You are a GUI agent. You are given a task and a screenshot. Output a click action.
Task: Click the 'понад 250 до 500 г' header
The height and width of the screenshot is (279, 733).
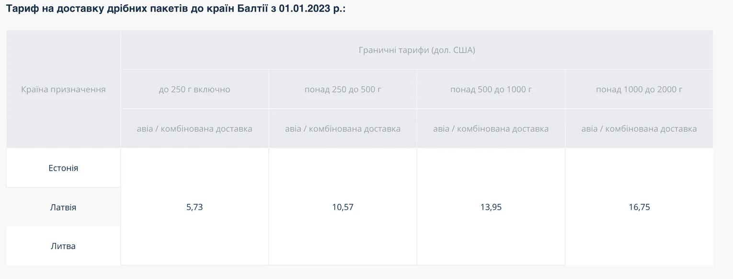click(343, 89)
